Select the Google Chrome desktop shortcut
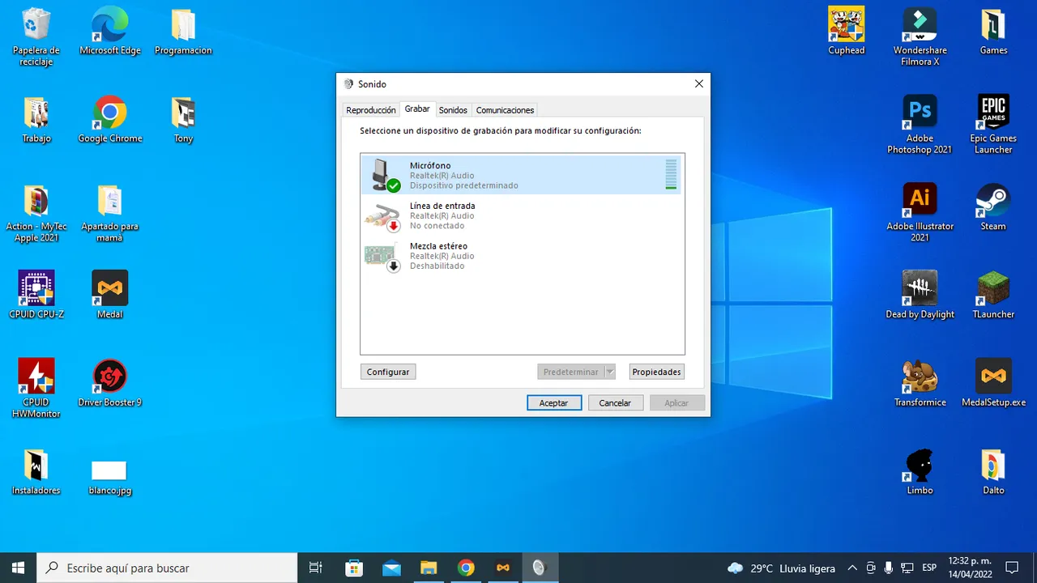 point(110,120)
